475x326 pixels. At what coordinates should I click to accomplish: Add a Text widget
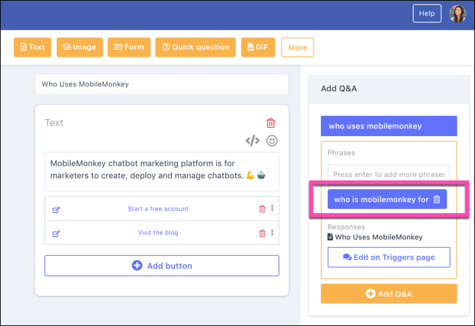33,47
